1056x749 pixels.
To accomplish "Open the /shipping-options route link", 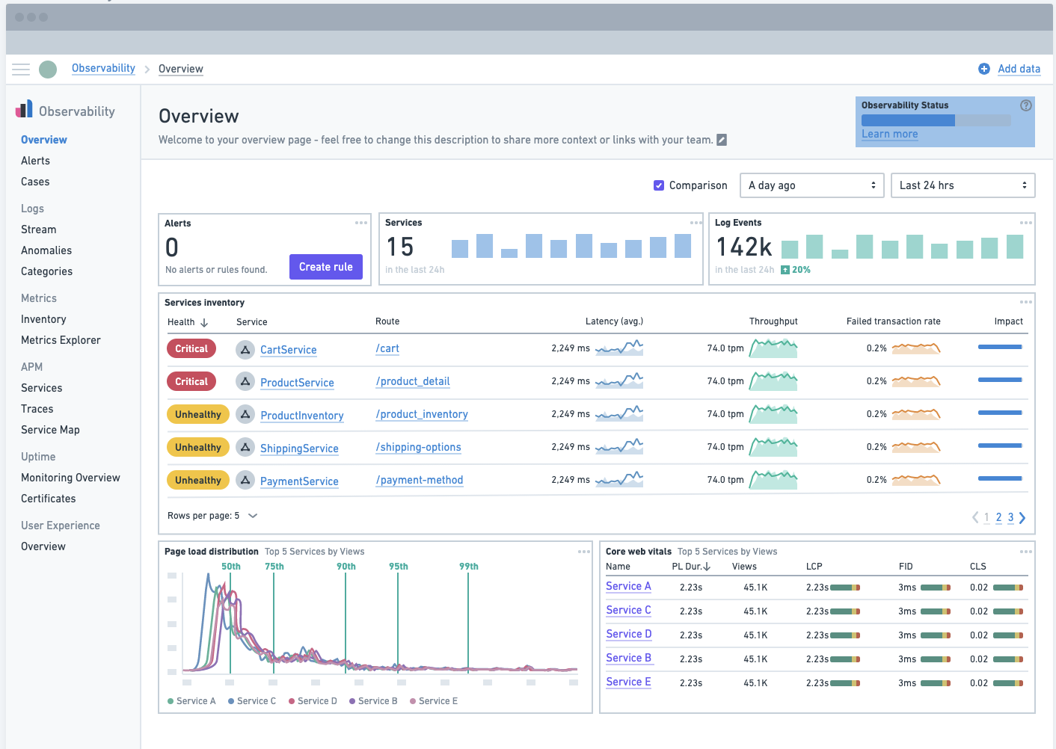I will click(418, 448).
